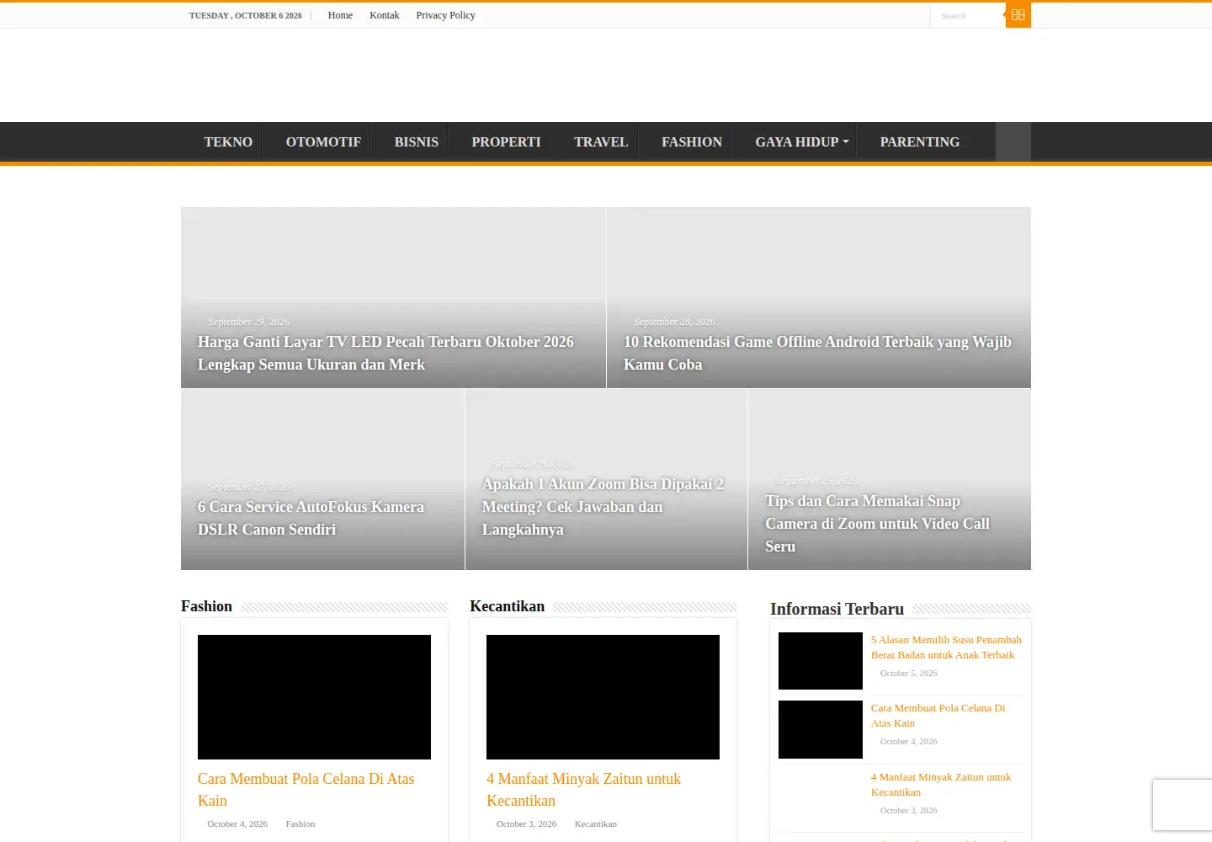Viewport: 1212px width, 842px height.
Task: Open 4 Manfaat Minyak Zaitun title under Kecantikan section
Action: click(x=583, y=790)
